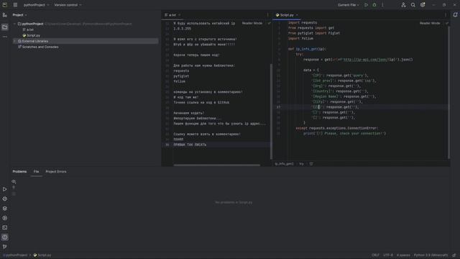The image size is (460, 259).
Task: Show more tool windows via the ellipsis
Action: tap(5, 37)
